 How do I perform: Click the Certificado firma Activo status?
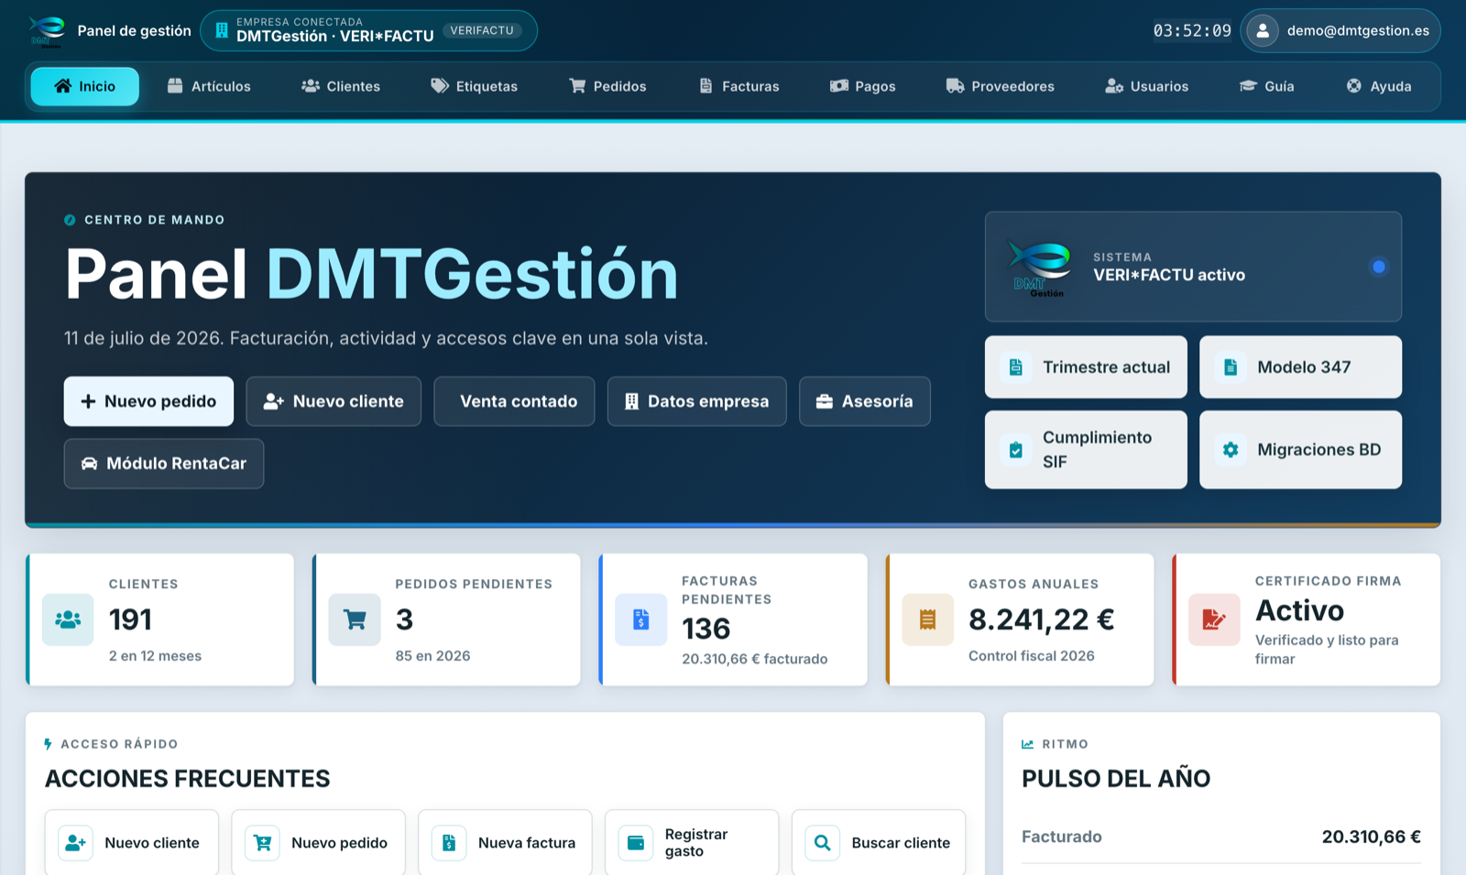pyautogui.click(x=1299, y=611)
